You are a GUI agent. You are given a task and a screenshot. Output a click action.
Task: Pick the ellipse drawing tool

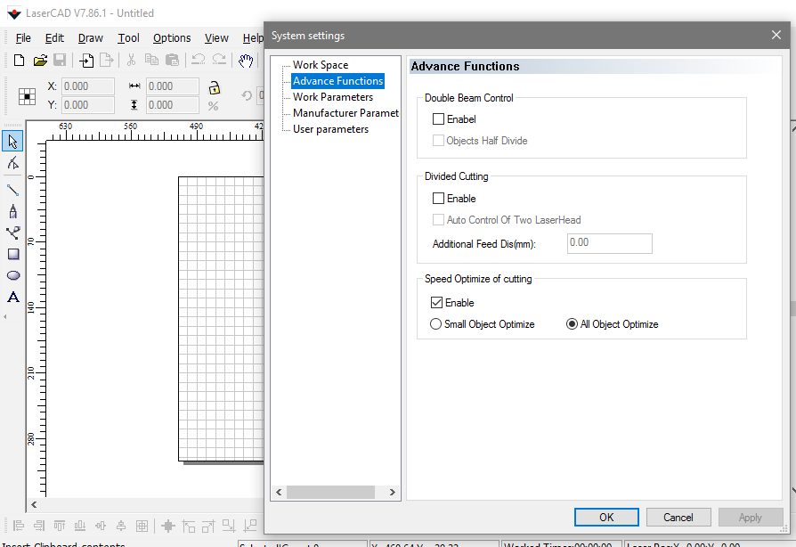[13, 275]
